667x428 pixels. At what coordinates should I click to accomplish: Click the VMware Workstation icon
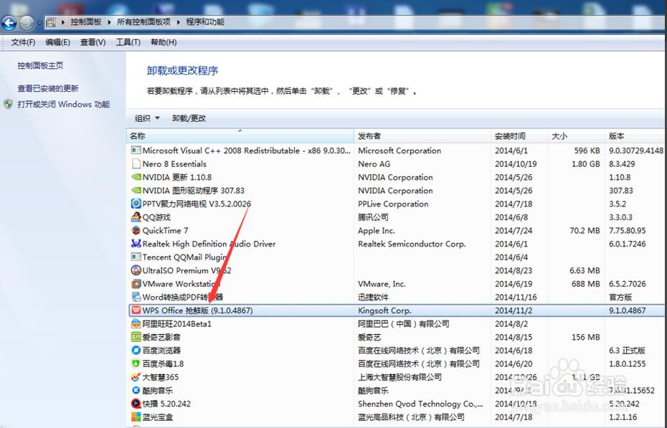(136, 283)
